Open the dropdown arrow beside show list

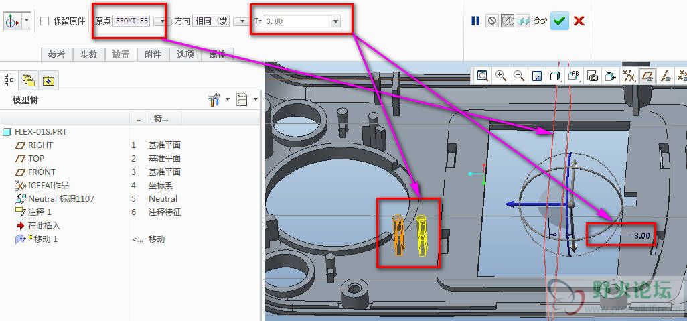click(x=255, y=100)
